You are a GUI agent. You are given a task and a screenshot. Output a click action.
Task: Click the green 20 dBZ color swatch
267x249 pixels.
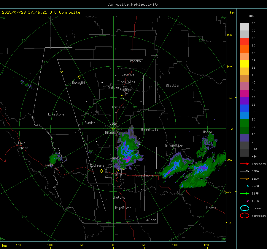tap(244, 123)
